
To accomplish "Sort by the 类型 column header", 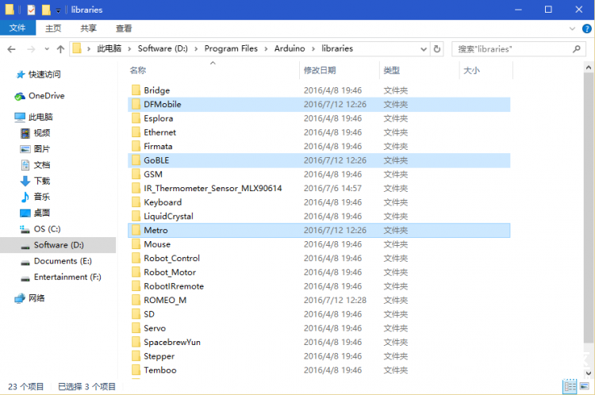I will [x=392, y=71].
